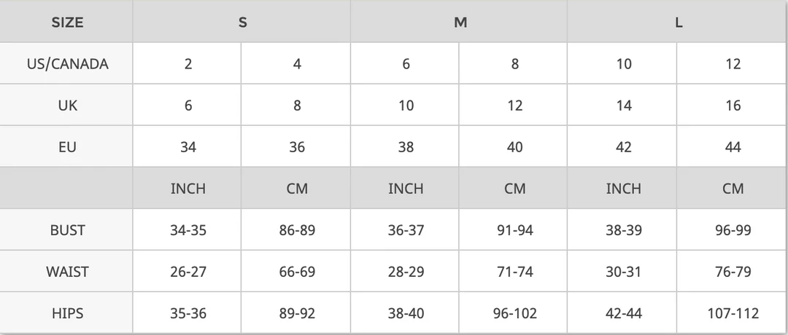Click the EU row label

[67, 147]
